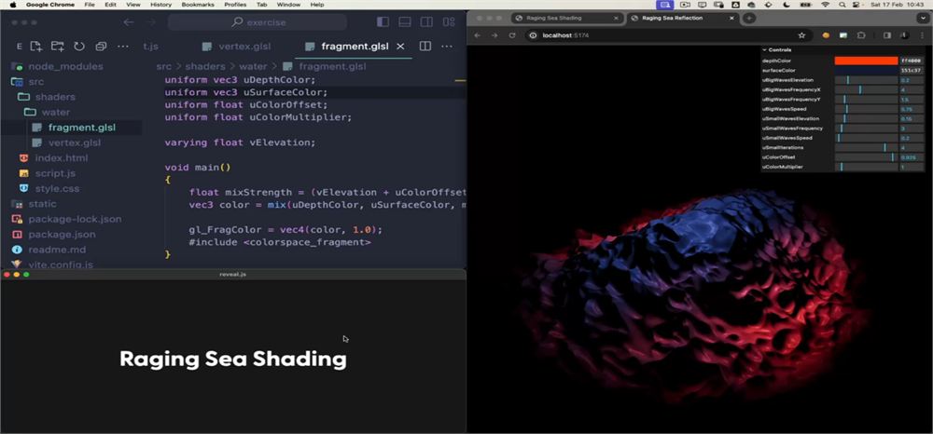Open the tab search dropdown in browser

pyautogui.click(x=923, y=18)
